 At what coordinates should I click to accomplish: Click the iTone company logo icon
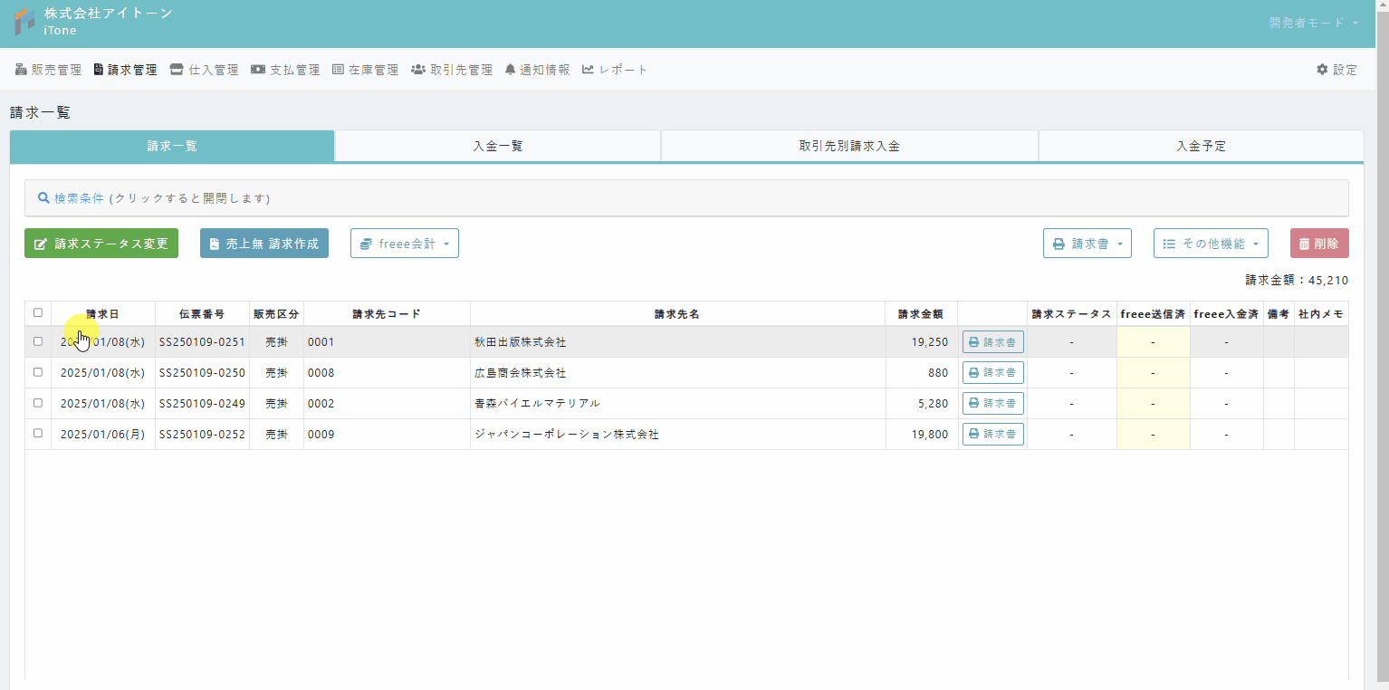point(24,22)
